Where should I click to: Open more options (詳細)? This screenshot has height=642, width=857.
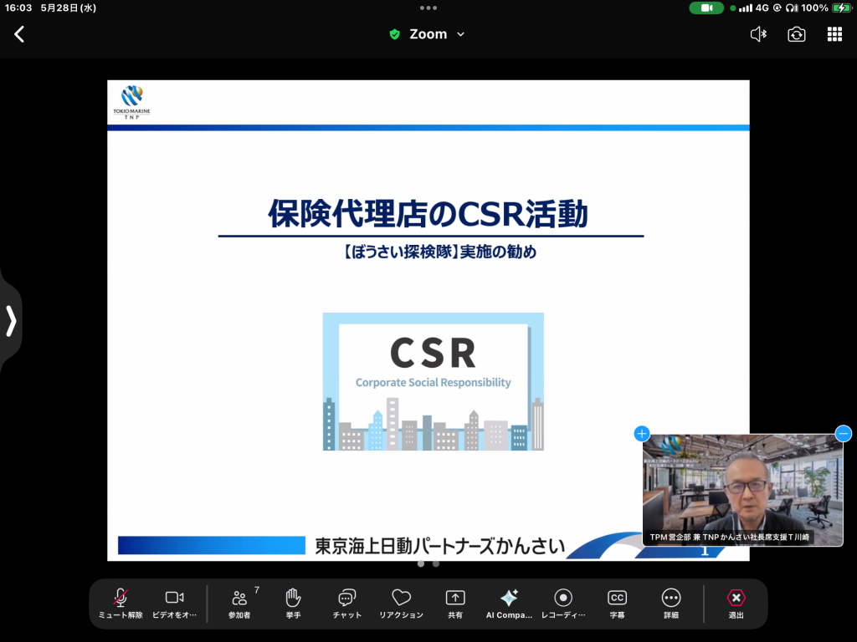tap(671, 604)
